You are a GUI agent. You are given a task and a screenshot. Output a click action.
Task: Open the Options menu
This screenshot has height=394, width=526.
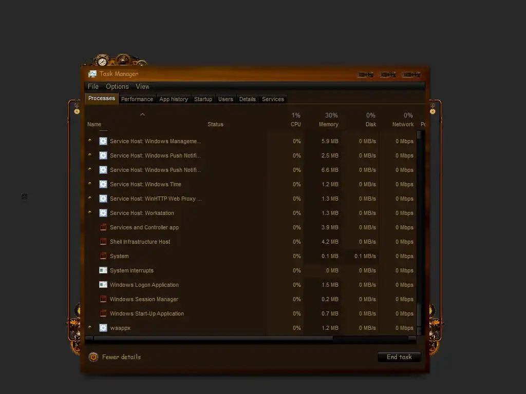117,86
